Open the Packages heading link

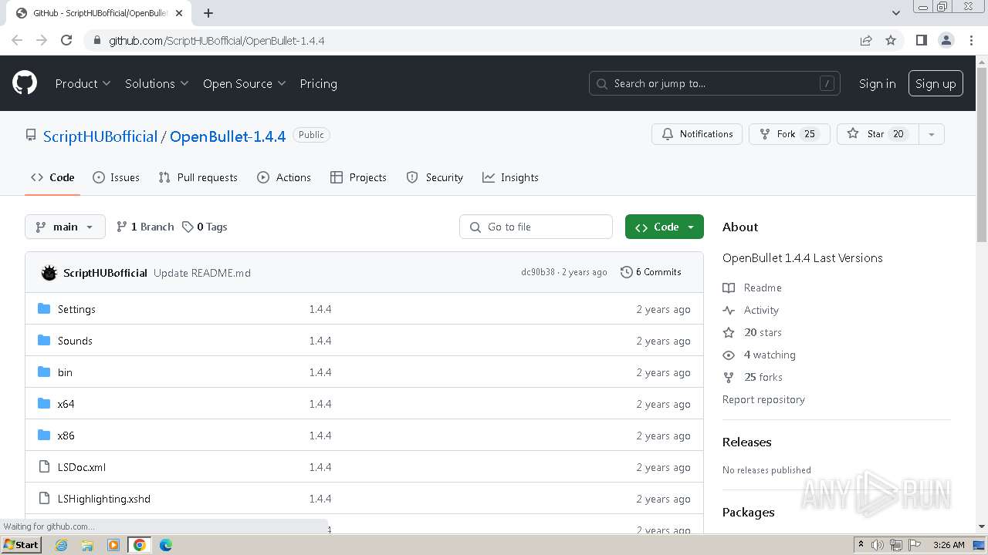point(748,512)
